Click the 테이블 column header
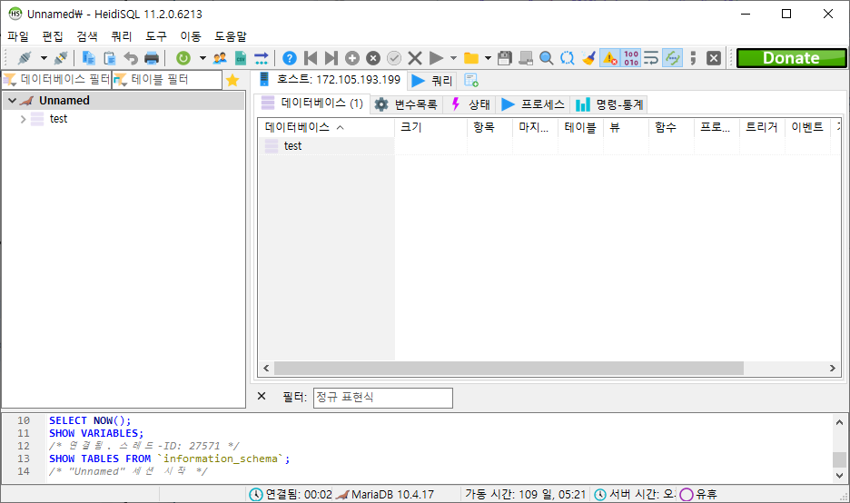850x503 pixels. [x=580, y=127]
